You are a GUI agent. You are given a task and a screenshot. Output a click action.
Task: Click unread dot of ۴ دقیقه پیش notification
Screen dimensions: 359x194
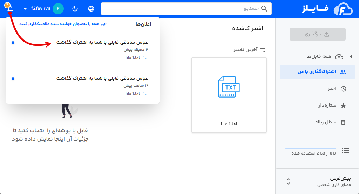(13, 43)
